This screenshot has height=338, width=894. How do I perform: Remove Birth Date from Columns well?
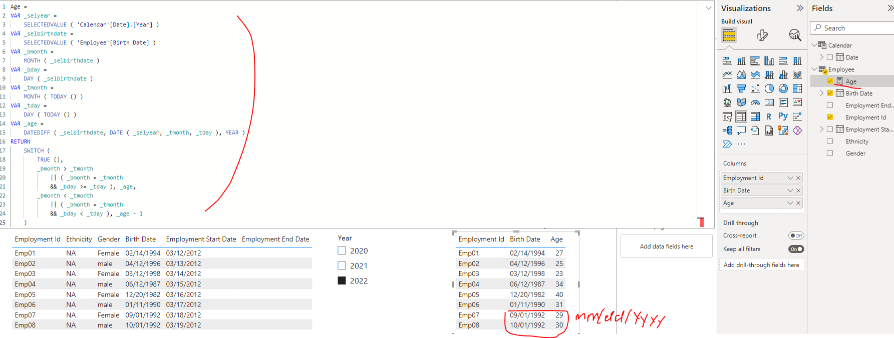point(798,190)
